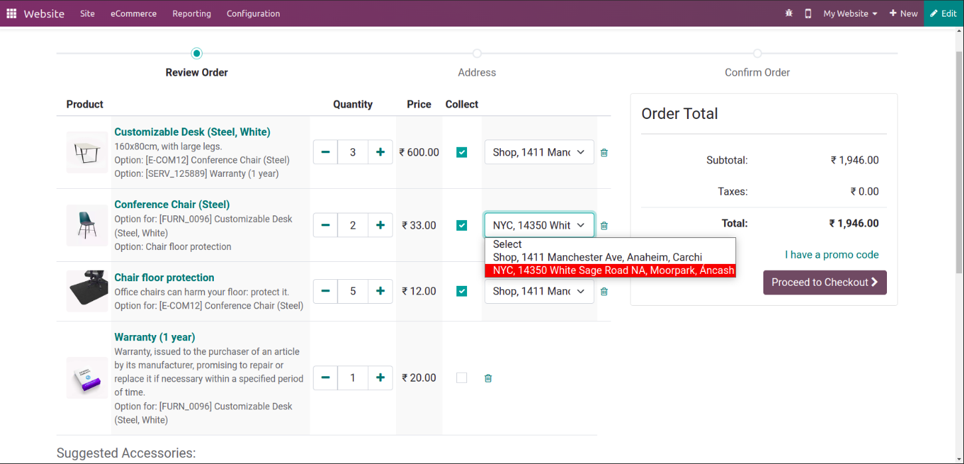The image size is (964, 464).
Task: Expand pickup location dropdown for Customizable Desk
Action: coord(539,152)
